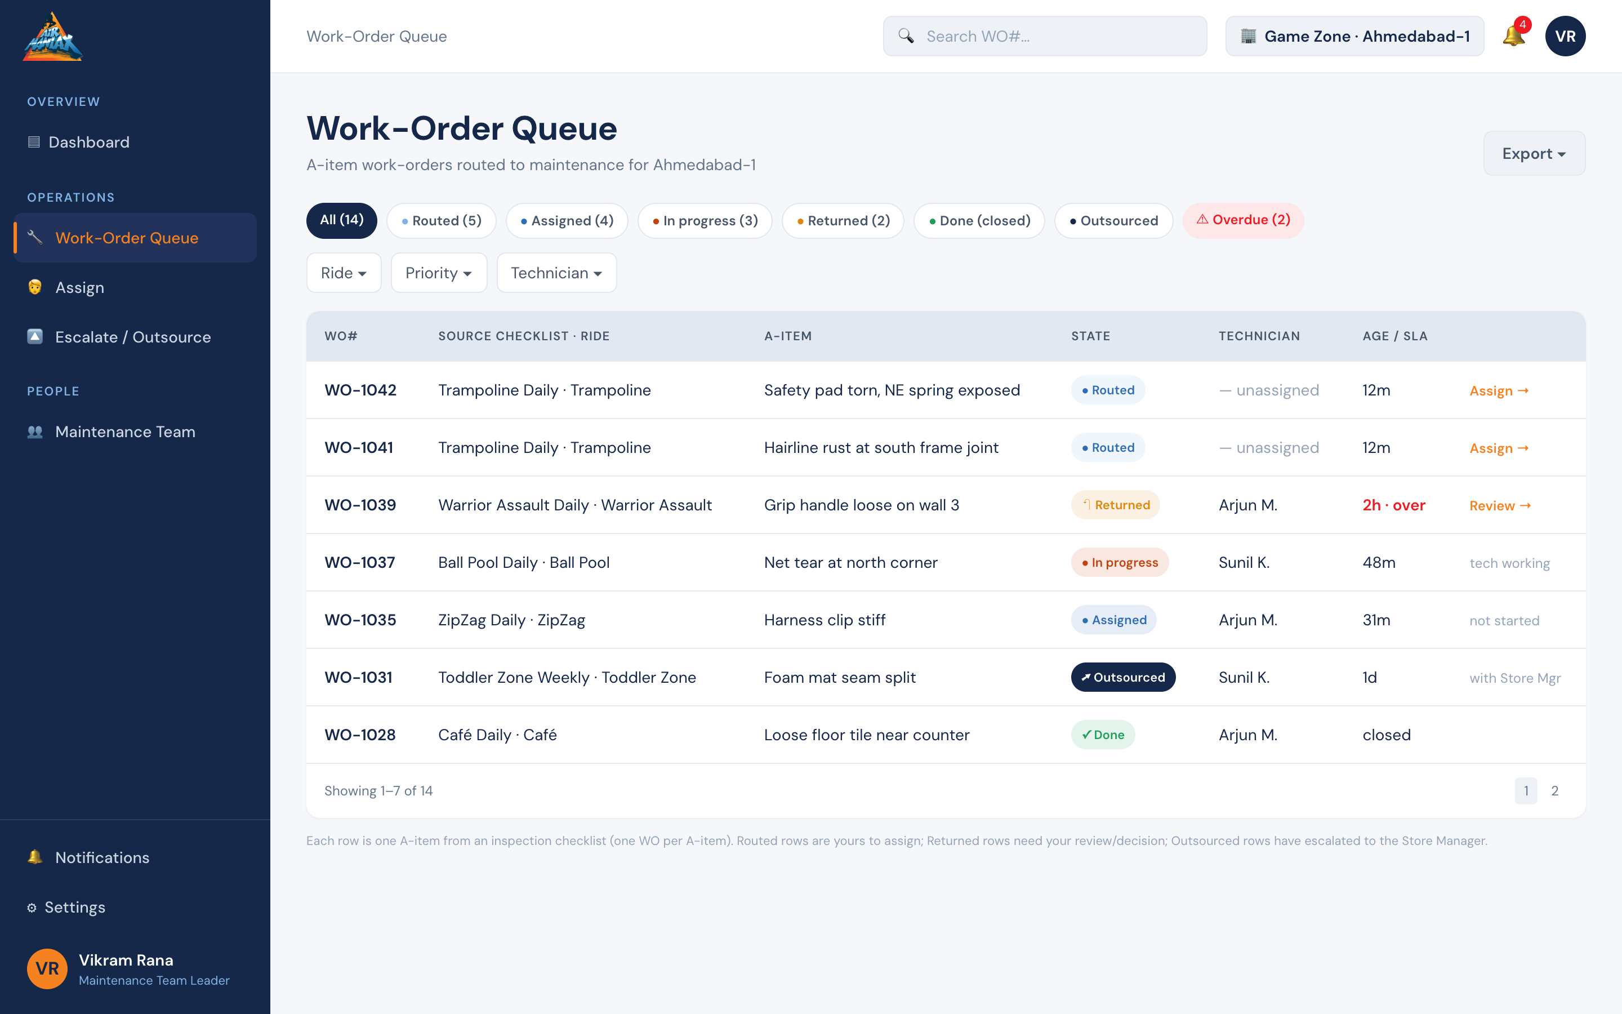1622x1014 pixels.
Task: Filter by Done (closed)
Action: click(979, 220)
